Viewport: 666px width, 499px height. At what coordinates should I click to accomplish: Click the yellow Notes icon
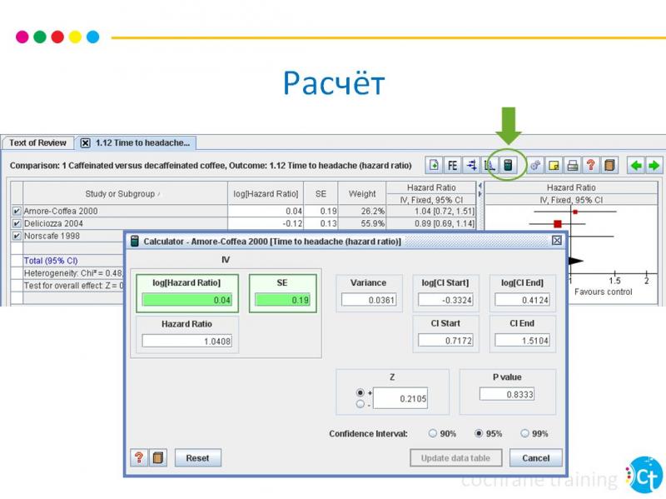click(x=554, y=165)
